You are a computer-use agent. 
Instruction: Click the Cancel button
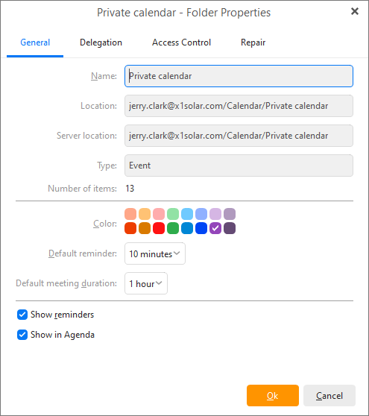(329, 396)
